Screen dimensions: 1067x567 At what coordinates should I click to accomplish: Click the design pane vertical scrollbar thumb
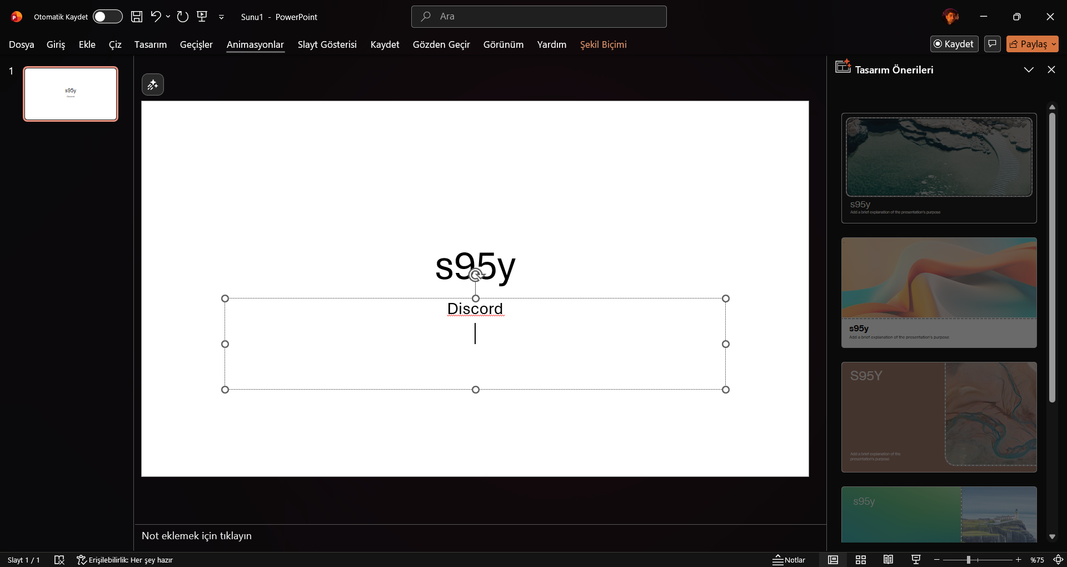click(x=1052, y=257)
